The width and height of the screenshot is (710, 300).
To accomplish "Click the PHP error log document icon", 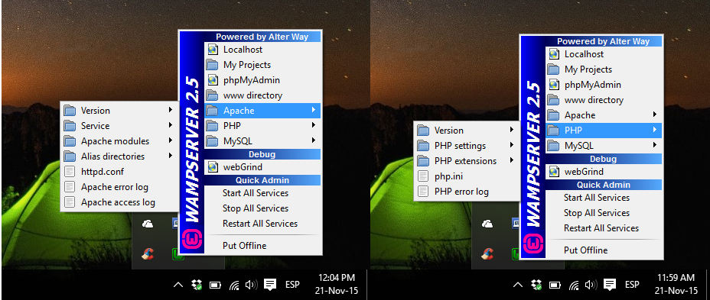I will [x=423, y=192].
